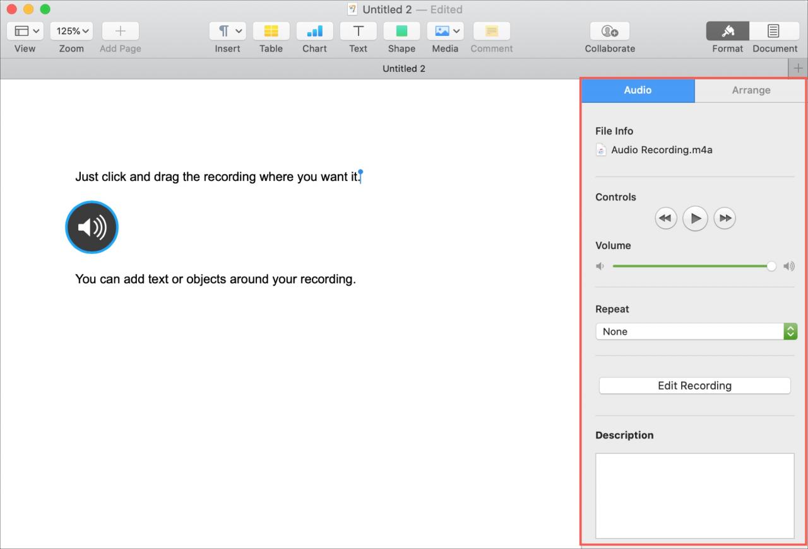This screenshot has width=808, height=549.
Task: Add a Text box from the toolbar
Action: [x=358, y=31]
